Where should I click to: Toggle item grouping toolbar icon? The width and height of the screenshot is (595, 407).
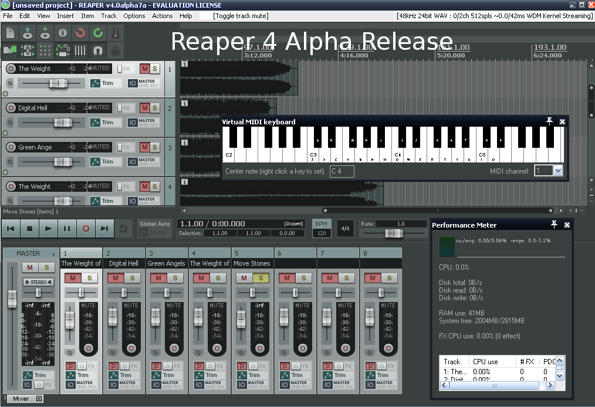(28, 50)
